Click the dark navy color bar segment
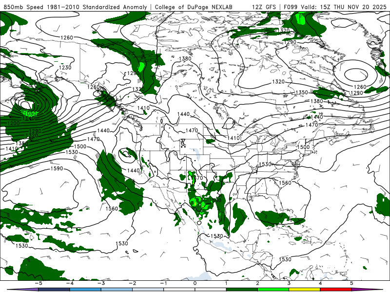Image resolution: width=390 pixels, height=292 pixels. (54, 290)
